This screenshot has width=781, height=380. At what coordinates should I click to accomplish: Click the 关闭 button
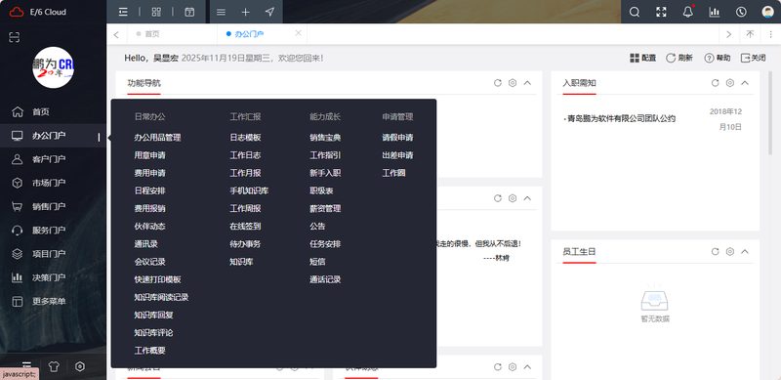click(754, 58)
